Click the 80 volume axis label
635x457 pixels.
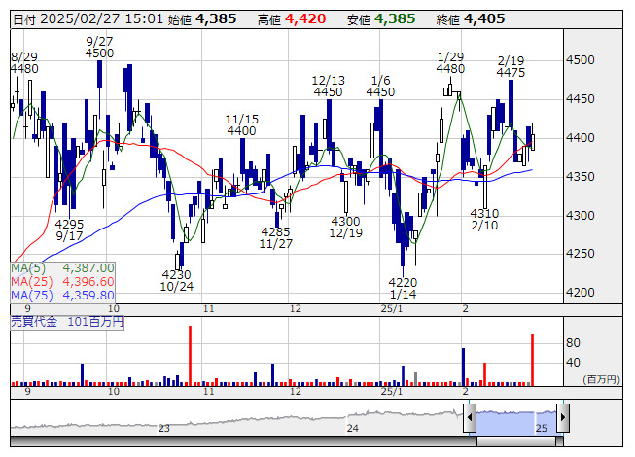pyautogui.click(x=573, y=343)
